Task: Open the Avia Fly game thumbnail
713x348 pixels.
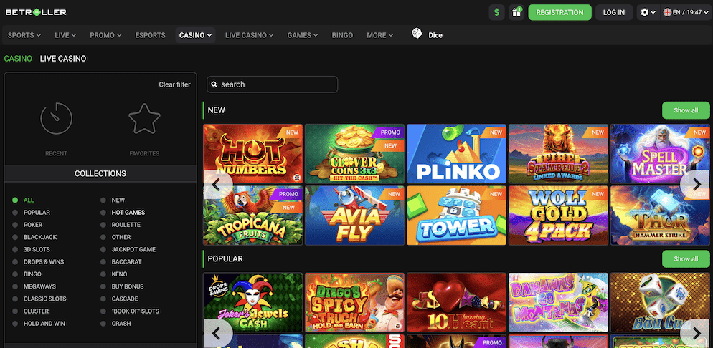Action: point(354,216)
